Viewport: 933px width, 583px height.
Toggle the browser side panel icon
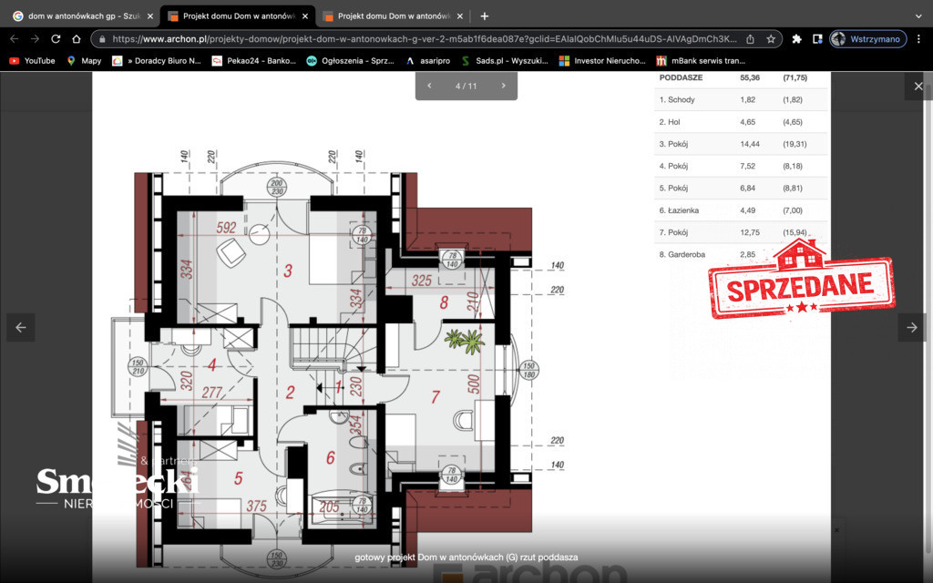(x=817, y=39)
